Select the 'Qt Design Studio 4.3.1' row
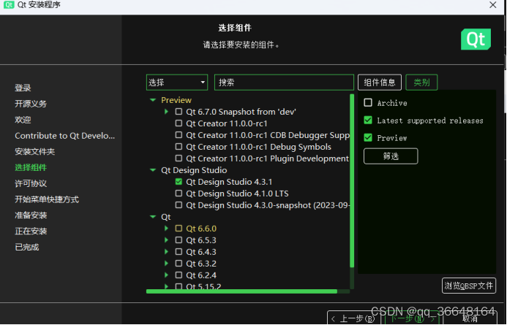This screenshot has width=507, height=325. tap(229, 182)
